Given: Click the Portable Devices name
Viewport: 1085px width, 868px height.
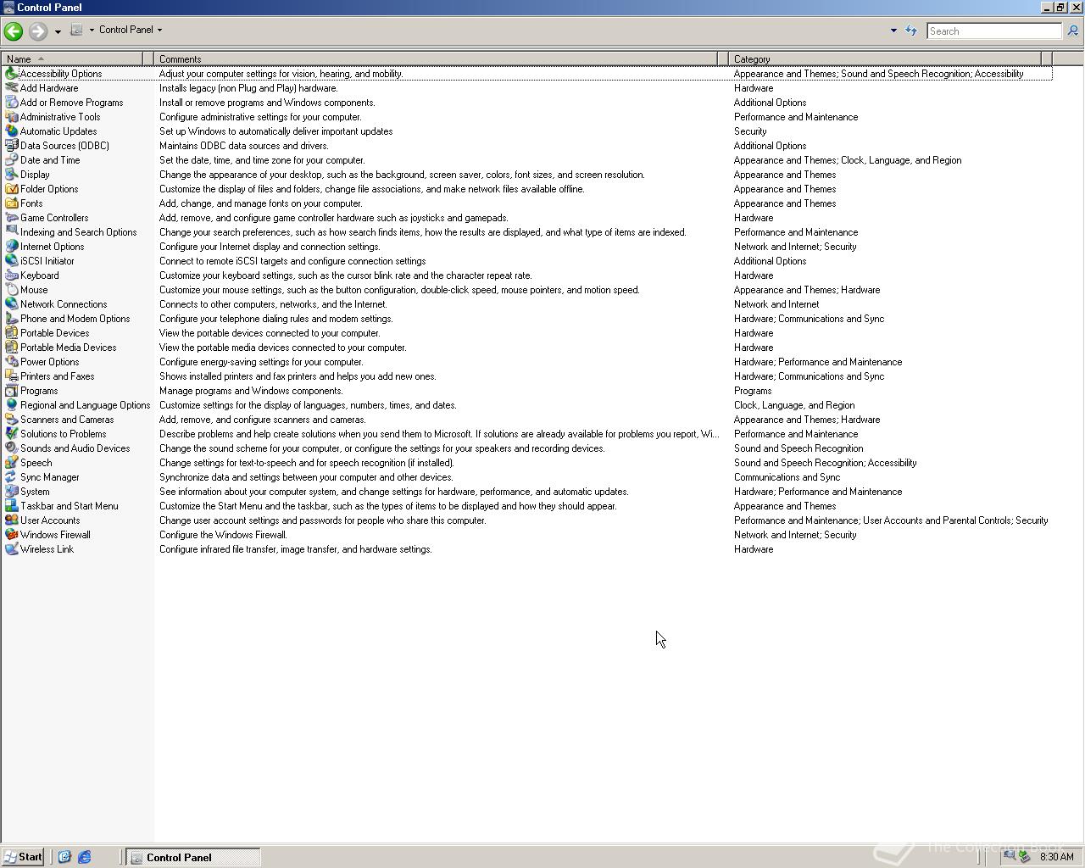Looking at the screenshot, I should (54, 333).
